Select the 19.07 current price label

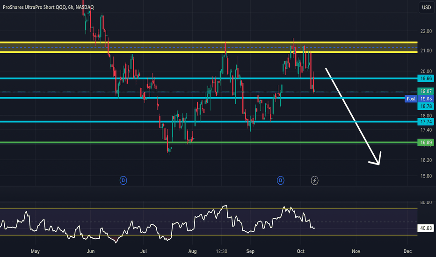[426, 91]
